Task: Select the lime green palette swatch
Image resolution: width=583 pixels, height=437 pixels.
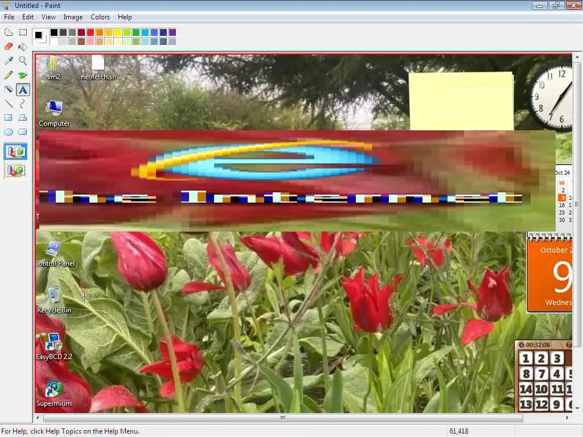Action: 127,32
